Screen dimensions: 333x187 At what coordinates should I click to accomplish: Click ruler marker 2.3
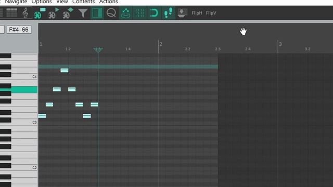[x=217, y=49]
